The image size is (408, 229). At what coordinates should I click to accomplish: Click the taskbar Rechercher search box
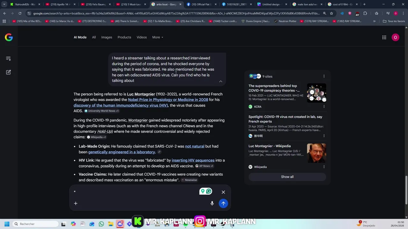coord(36,224)
